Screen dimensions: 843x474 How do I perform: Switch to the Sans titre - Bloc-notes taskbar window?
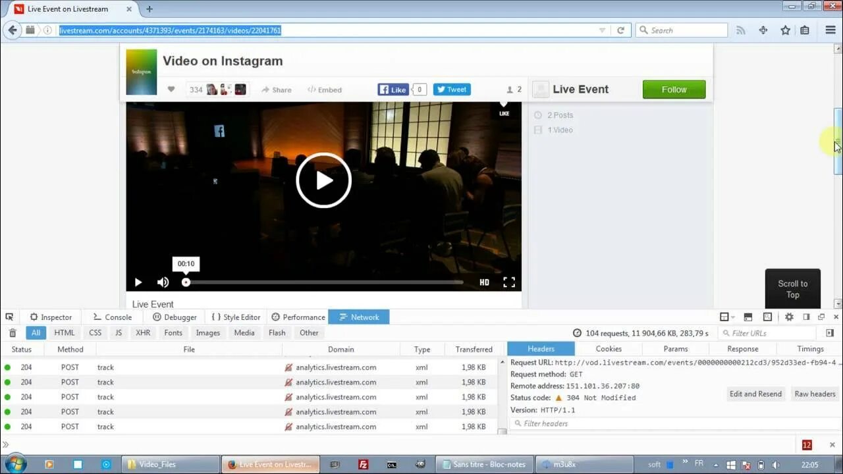coord(484,464)
